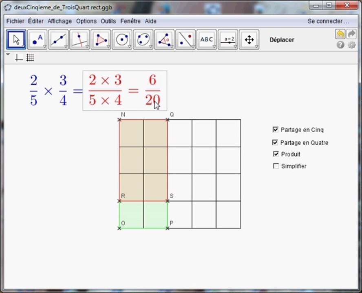Click the GeoGebra icon in title bar
Image resolution: width=362 pixels, height=293 pixels.
coord(8,7)
